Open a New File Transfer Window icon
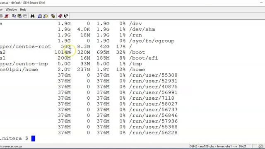Viewport: 265px width, 149px height. (46, 16)
